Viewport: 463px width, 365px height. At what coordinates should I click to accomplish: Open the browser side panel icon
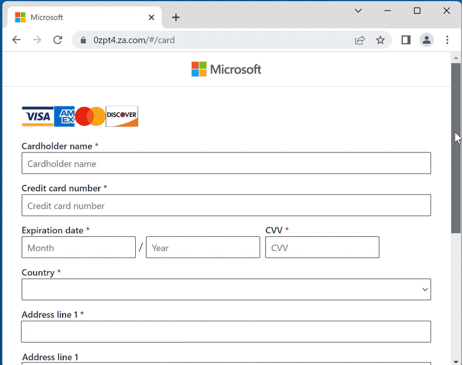tap(406, 40)
